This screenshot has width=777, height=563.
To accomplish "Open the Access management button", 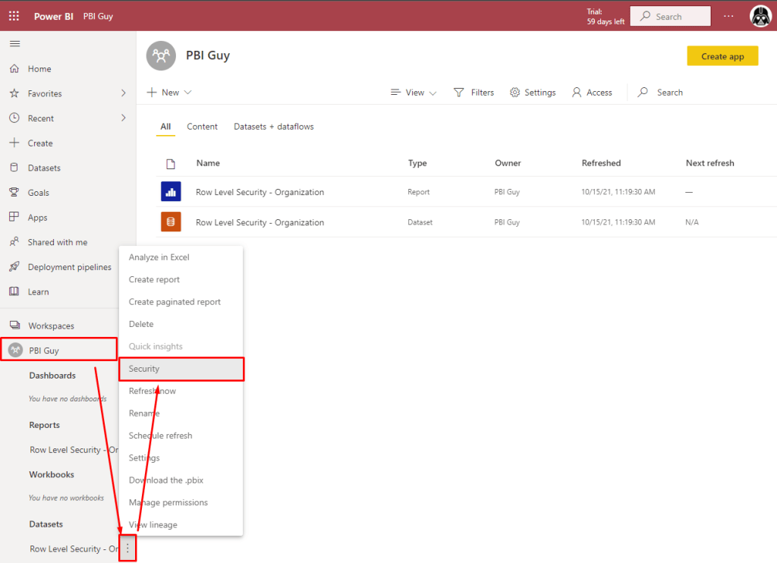I will (592, 93).
